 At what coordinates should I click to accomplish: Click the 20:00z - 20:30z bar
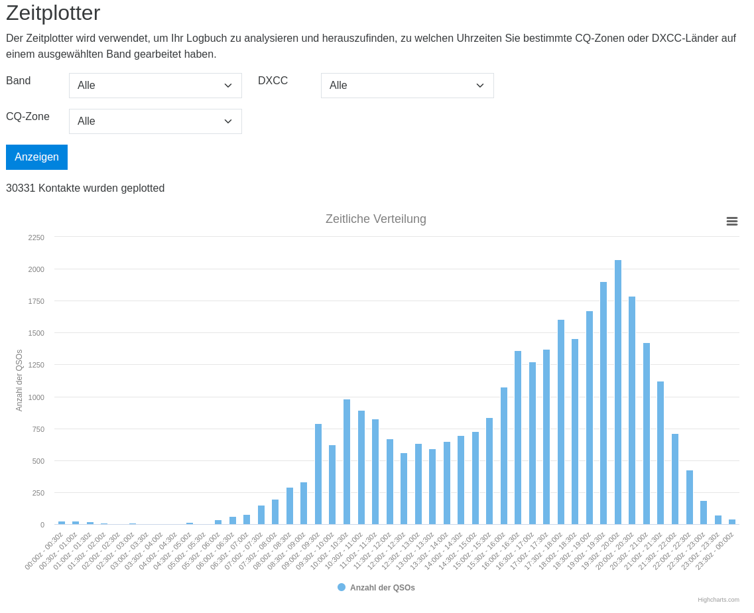point(632,411)
